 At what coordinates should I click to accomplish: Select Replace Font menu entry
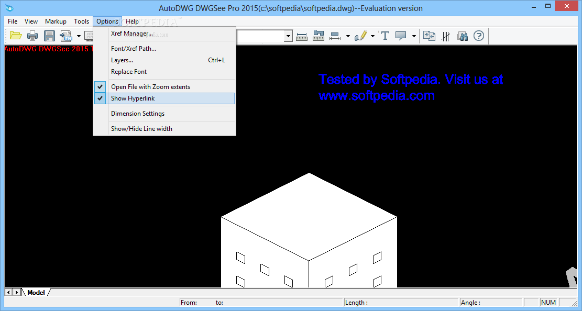pyautogui.click(x=164, y=72)
